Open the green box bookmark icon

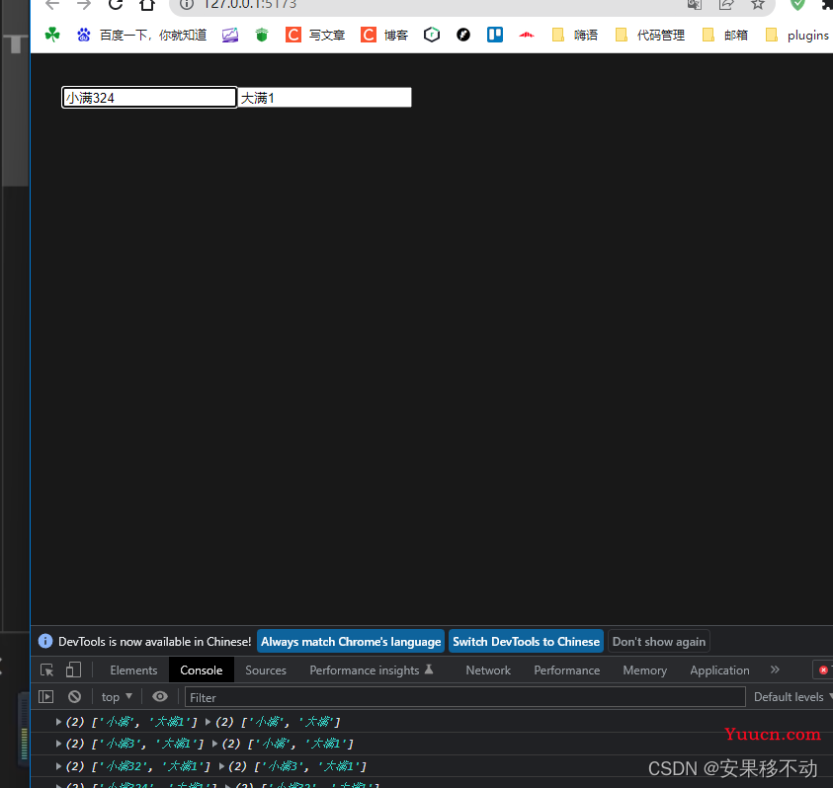(x=262, y=35)
